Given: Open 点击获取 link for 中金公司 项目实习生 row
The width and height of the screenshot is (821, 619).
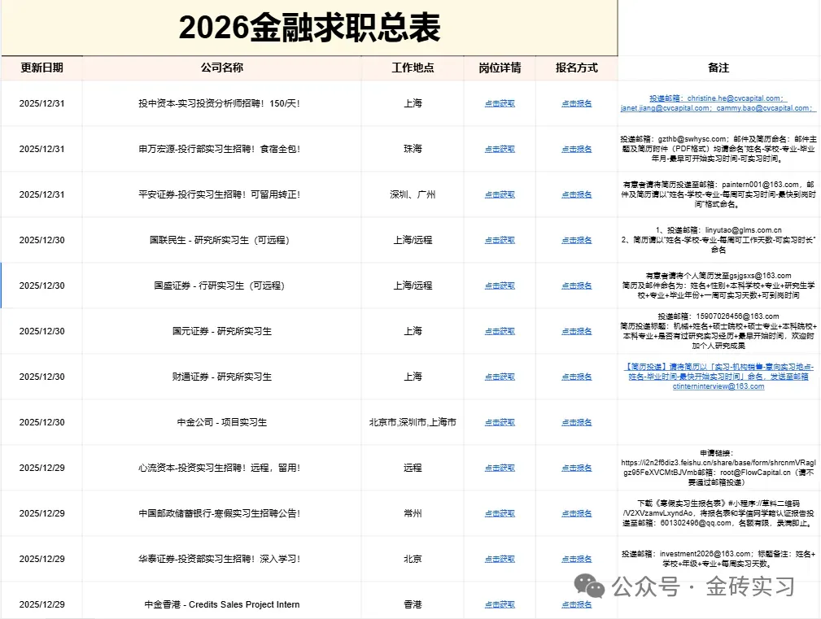Looking at the screenshot, I should coord(500,422).
